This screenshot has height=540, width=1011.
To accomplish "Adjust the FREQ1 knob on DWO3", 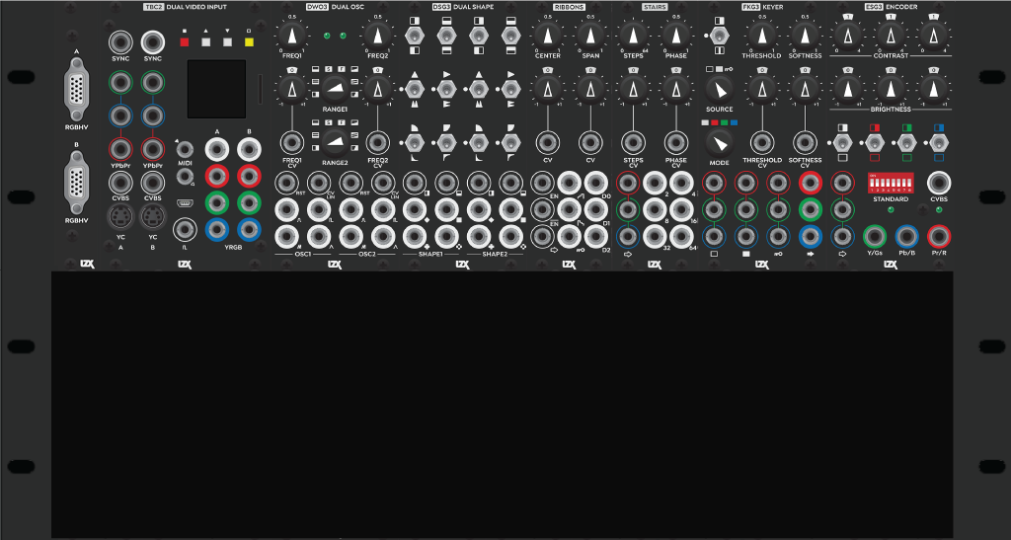I will [292, 37].
